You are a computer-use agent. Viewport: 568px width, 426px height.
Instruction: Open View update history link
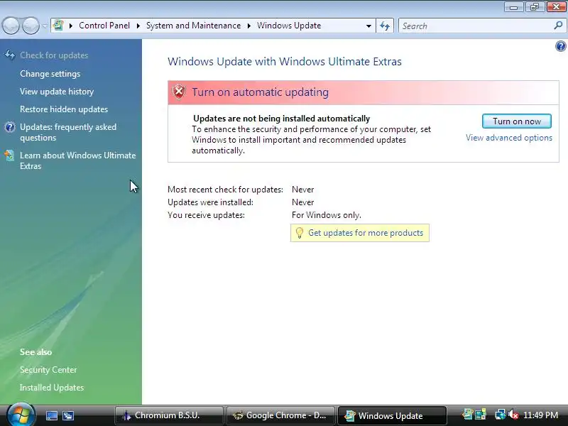coord(57,92)
